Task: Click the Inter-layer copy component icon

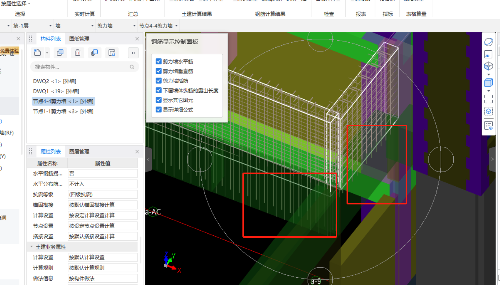Action: (95, 53)
